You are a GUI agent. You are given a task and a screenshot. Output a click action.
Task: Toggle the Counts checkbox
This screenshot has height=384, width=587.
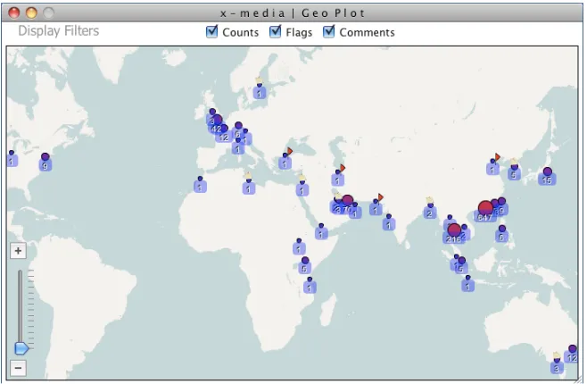[212, 32]
